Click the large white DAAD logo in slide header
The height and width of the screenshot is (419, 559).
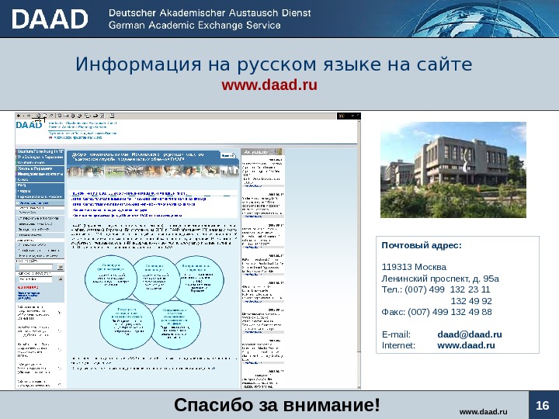tap(50, 19)
